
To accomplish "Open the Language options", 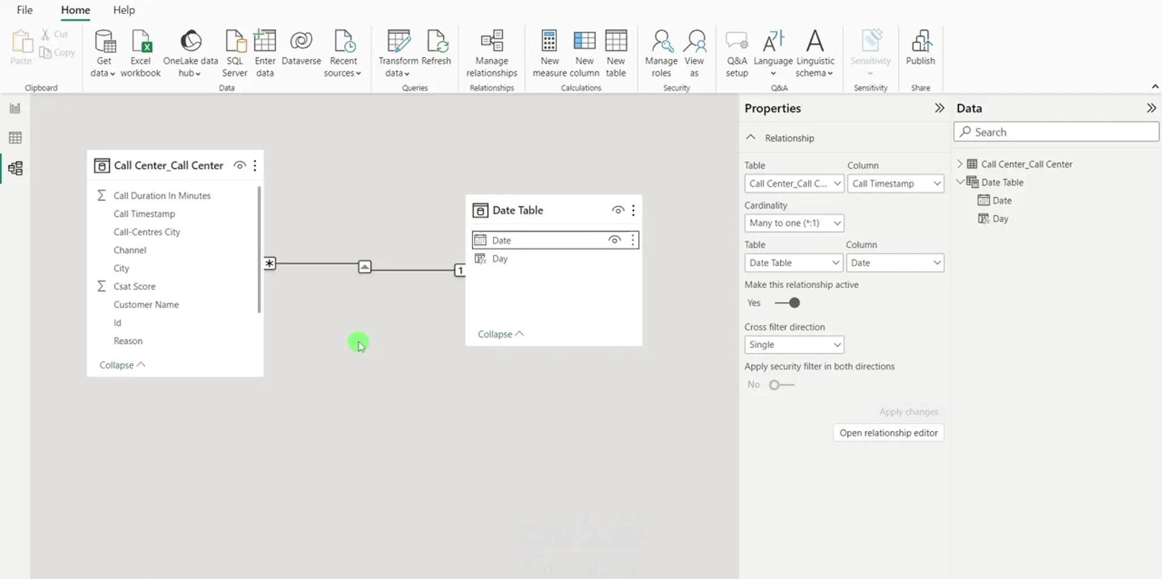I will (773, 53).
